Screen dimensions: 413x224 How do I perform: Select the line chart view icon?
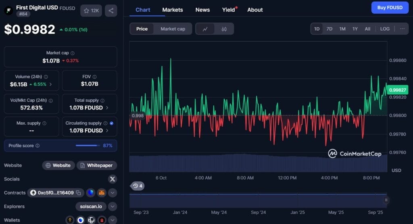(x=205, y=29)
